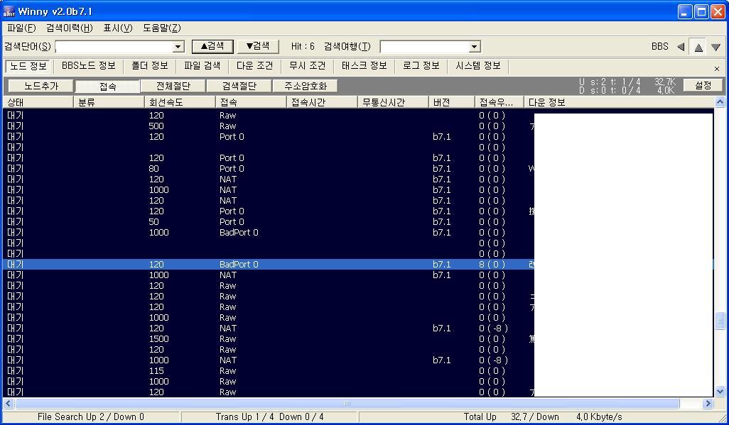729x425 pixels.
Task: Click the ▲검색 search up button
Action: (x=212, y=46)
